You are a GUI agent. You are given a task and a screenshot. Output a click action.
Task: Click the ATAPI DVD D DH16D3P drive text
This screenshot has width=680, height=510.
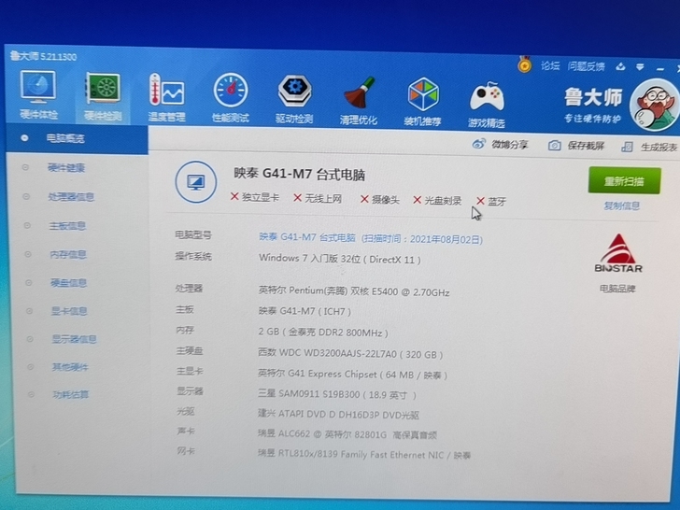coord(338,414)
